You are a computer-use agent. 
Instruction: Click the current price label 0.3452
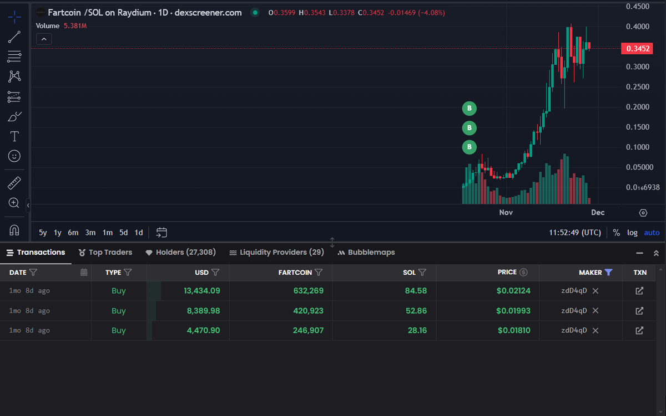click(638, 49)
